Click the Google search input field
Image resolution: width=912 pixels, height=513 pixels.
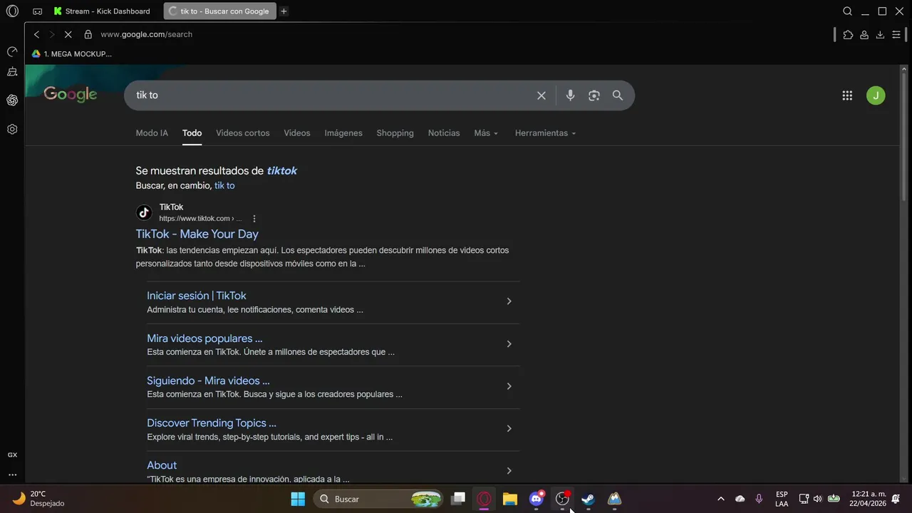click(x=331, y=95)
